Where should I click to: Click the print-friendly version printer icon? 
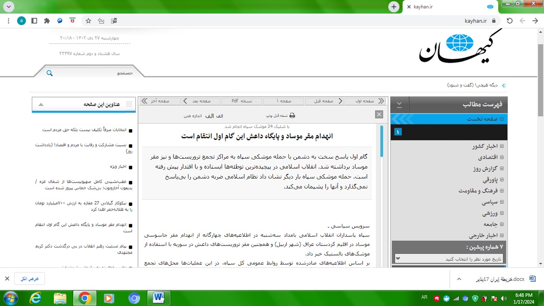click(292, 116)
